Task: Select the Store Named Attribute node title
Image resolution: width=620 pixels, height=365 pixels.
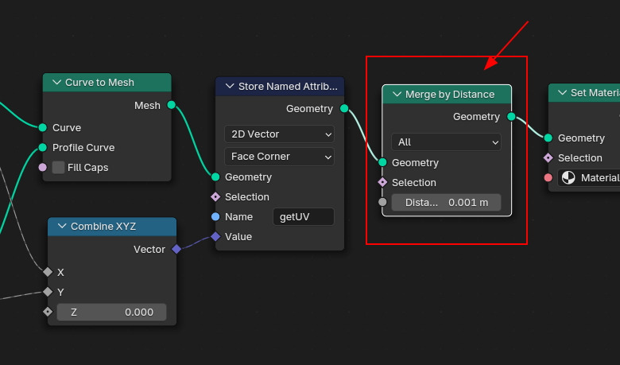Action: coord(288,86)
